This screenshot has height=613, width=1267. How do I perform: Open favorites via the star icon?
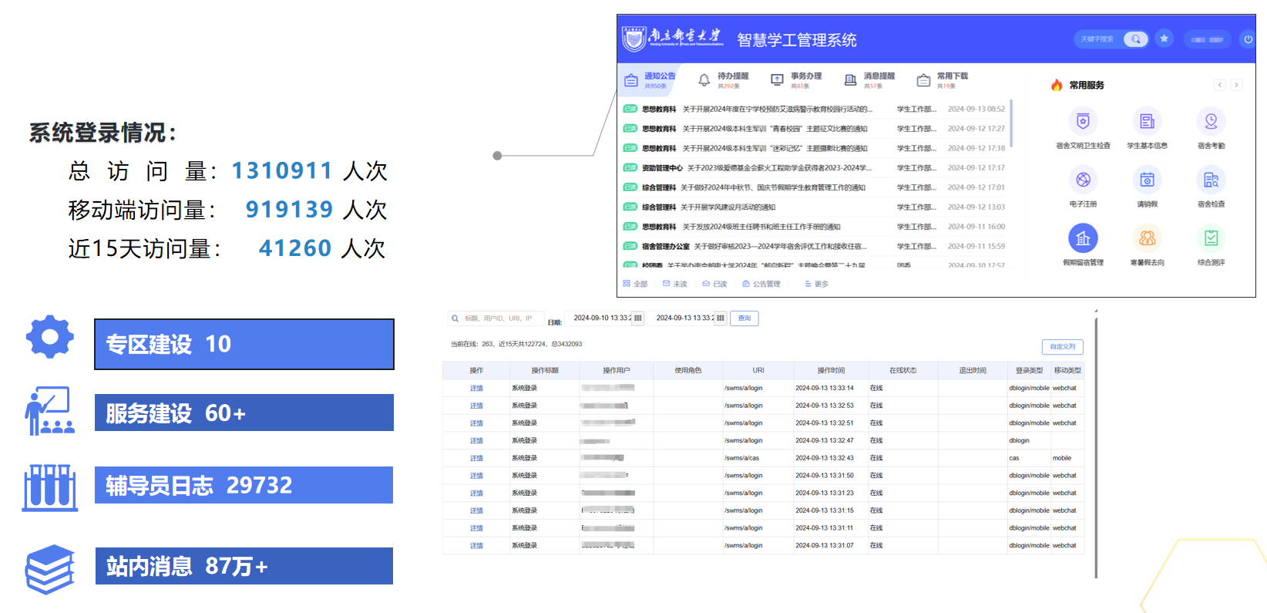pyautogui.click(x=1164, y=39)
